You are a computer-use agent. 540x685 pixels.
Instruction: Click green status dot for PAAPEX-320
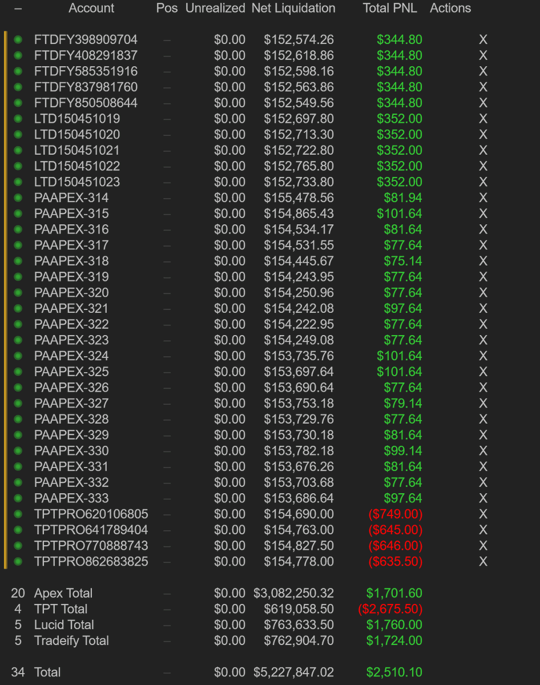[18, 293]
